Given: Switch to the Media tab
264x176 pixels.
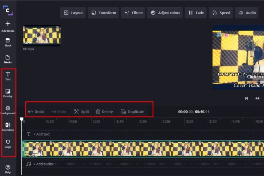Looking at the screenshot, I should (x=8, y=59).
